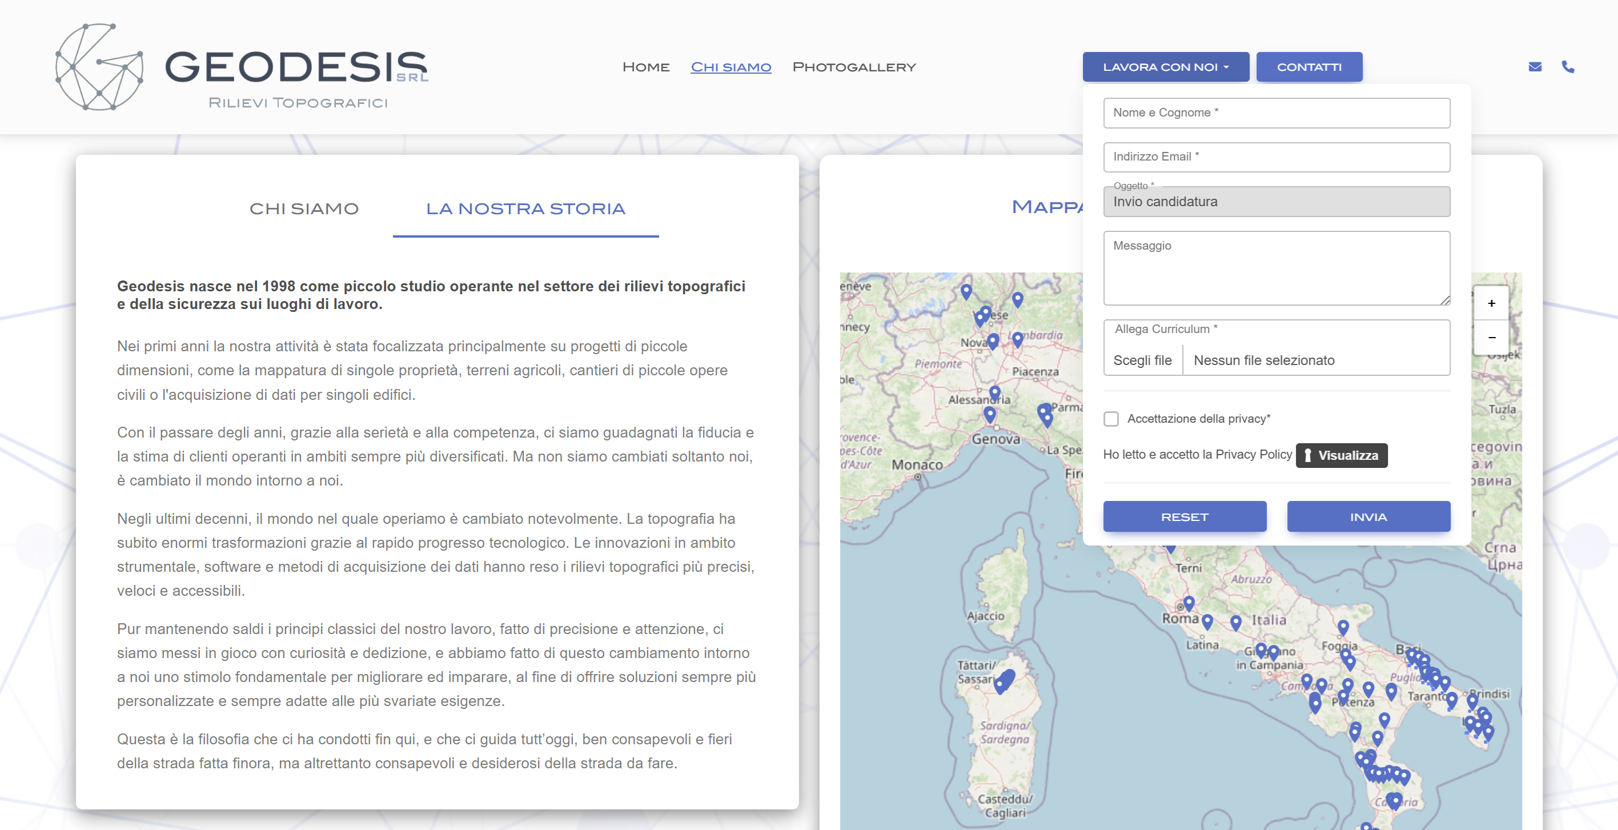Click the Contatti button
The width and height of the screenshot is (1618, 830).
click(1309, 67)
